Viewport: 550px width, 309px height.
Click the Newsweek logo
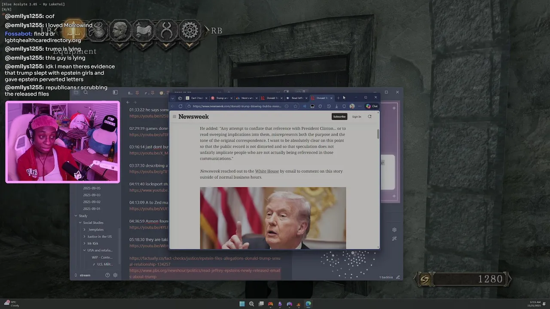(194, 117)
